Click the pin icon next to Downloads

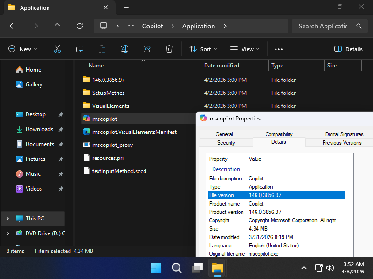pos(61,129)
